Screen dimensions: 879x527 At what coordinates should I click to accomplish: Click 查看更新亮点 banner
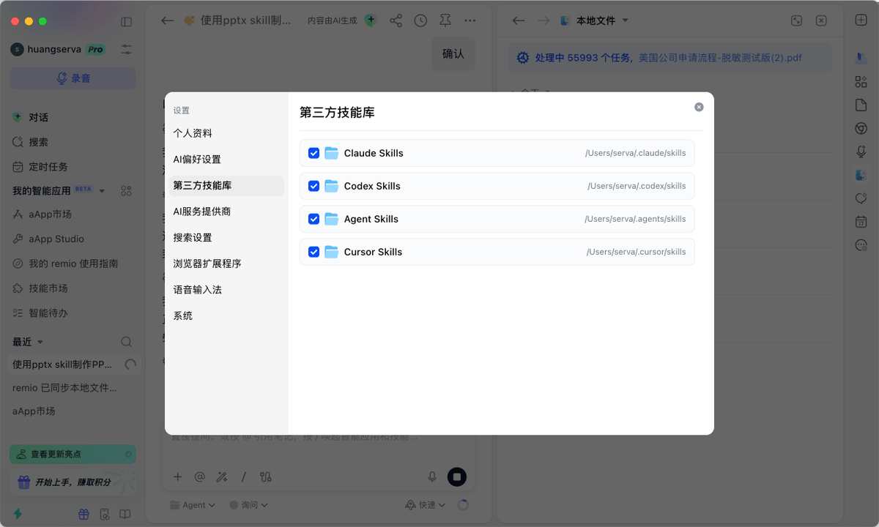coord(73,455)
